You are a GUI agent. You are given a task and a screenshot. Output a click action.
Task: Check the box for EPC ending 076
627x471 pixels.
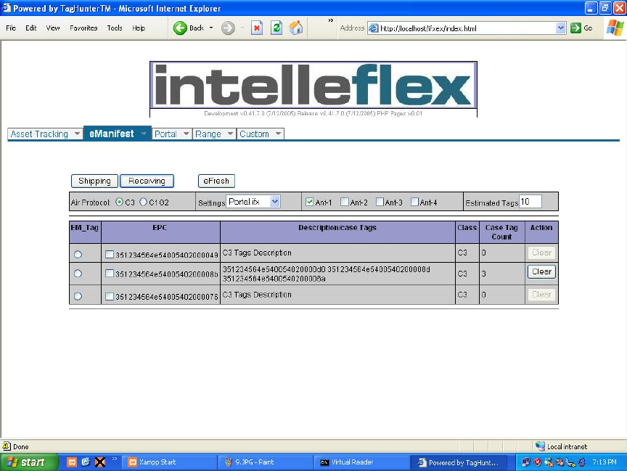click(x=110, y=296)
